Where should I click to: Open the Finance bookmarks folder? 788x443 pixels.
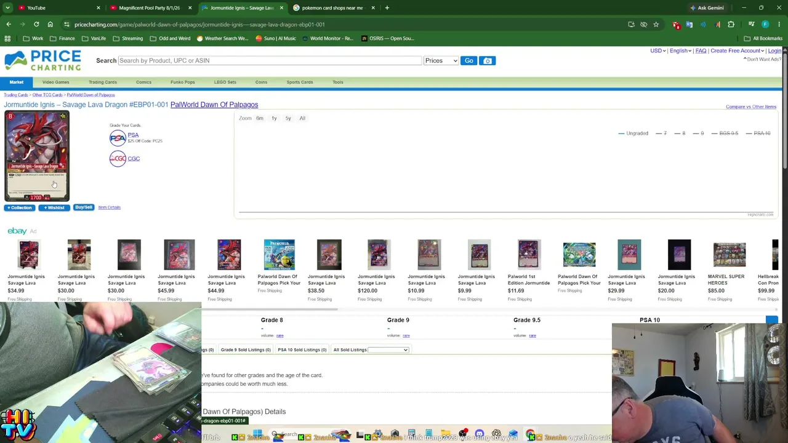click(63, 38)
